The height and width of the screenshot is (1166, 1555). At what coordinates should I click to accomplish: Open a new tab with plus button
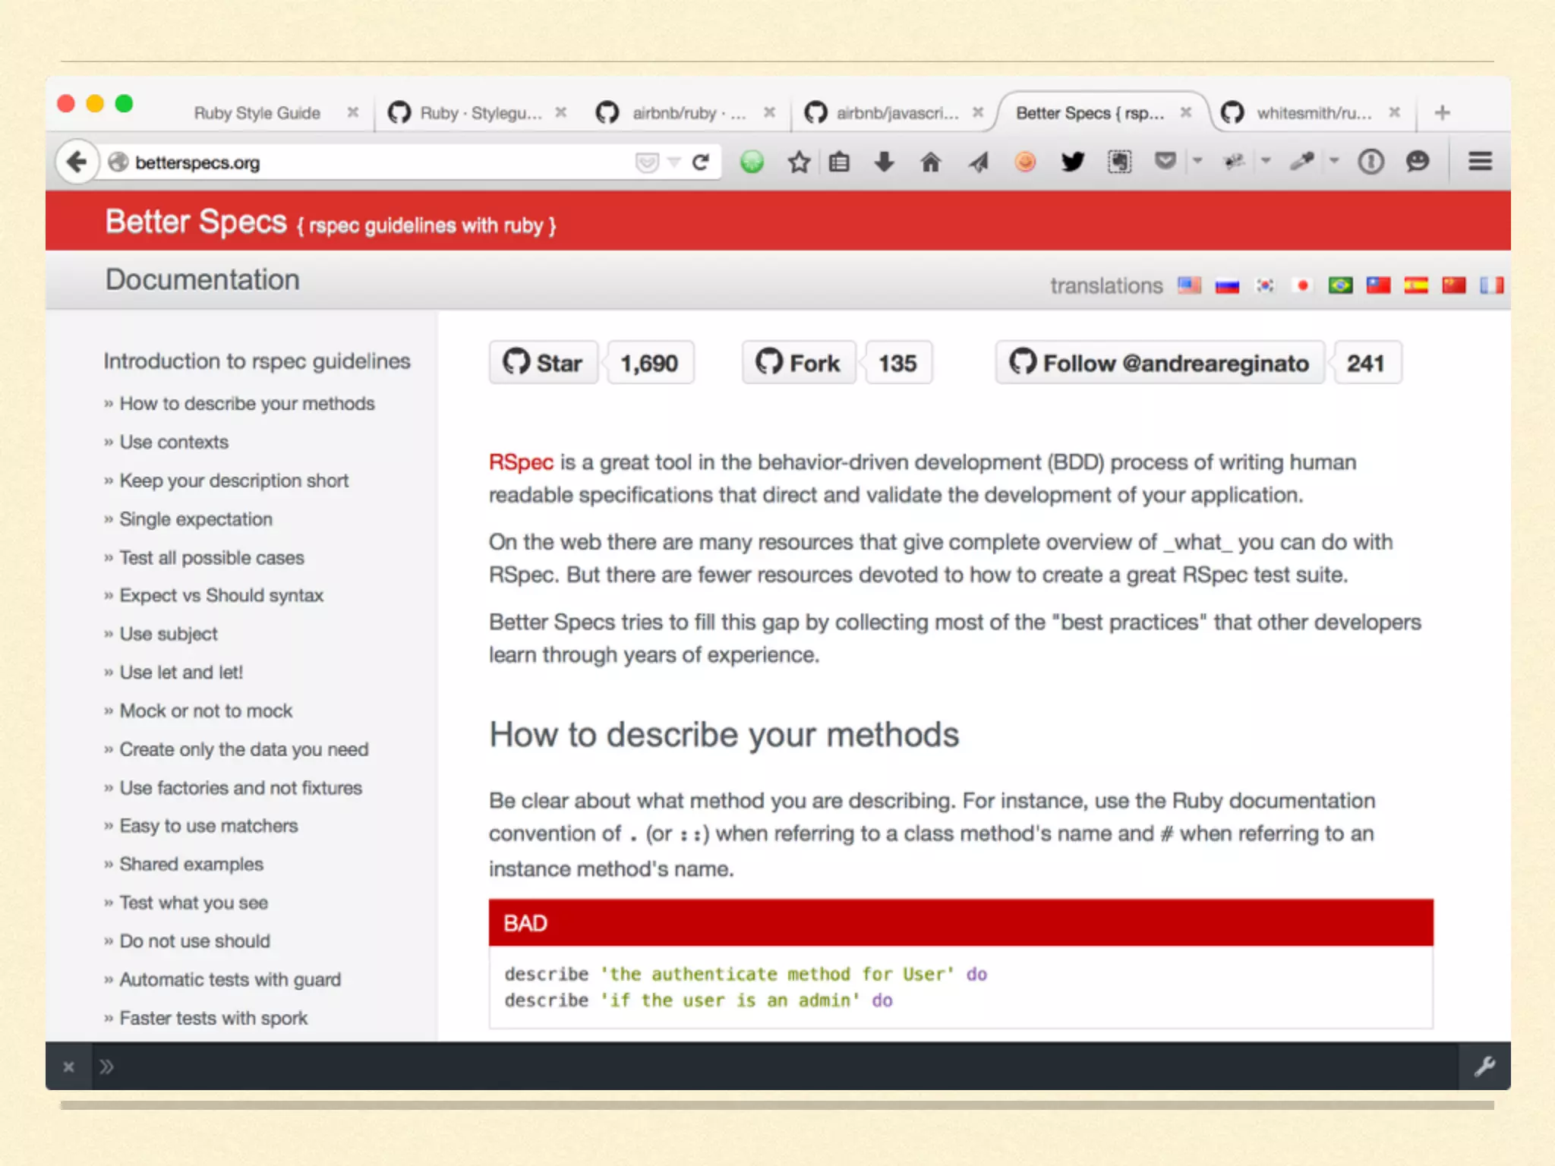click(1442, 113)
